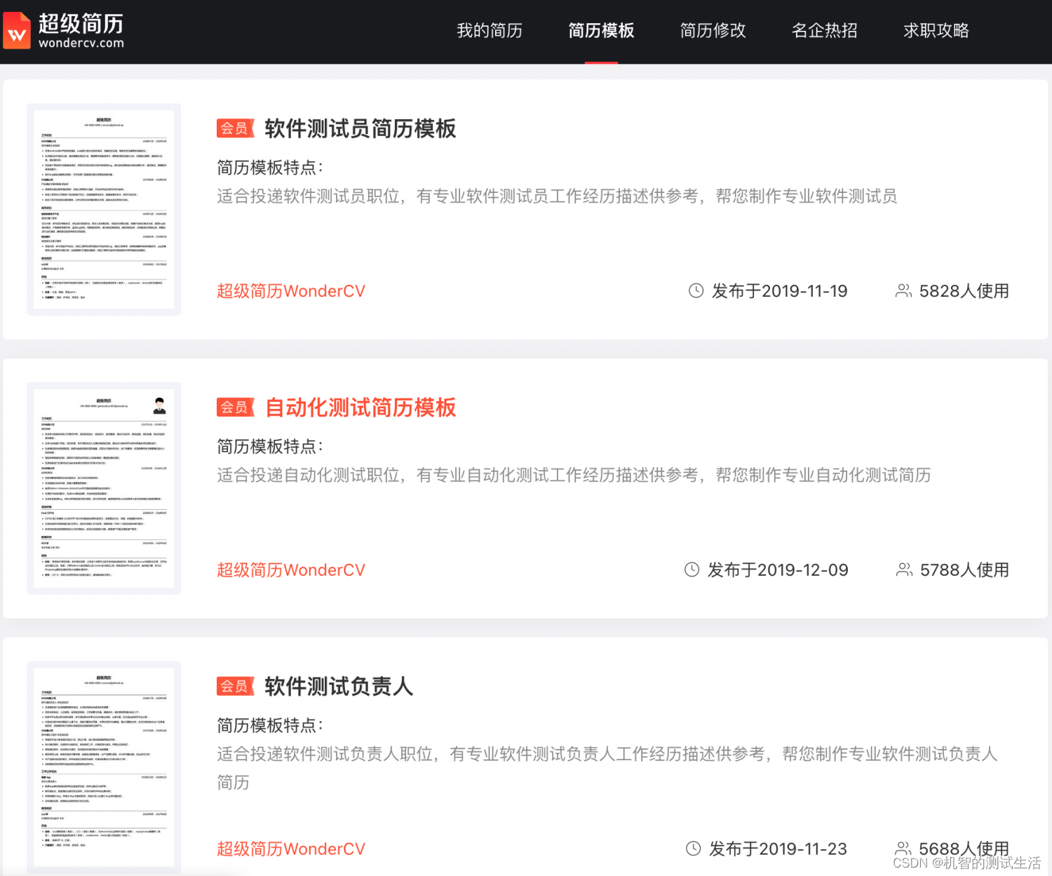Image resolution: width=1052 pixels, height=876 pixels.
Task: Click the 发布于2019-11-19 date text
Action: 780,291
